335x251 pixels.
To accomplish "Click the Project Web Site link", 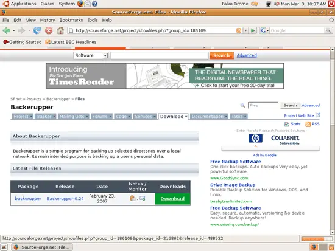I will point(299,115).
